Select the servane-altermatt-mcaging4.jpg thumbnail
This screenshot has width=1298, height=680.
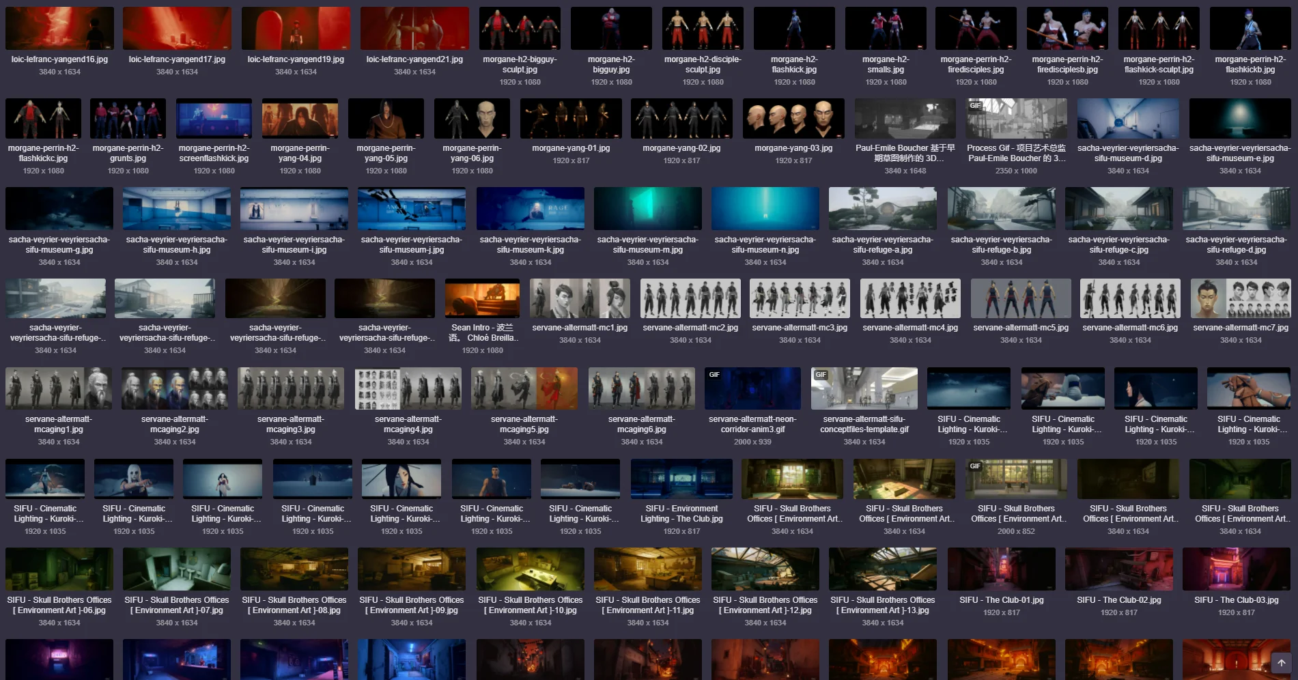pos(408,388)
